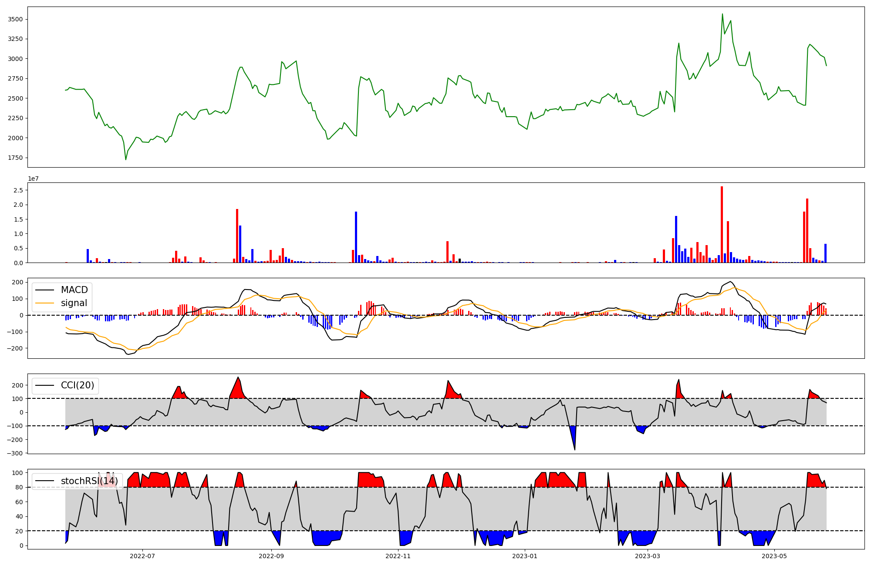
Task: Click the orange signal legend line sample
Action: [x=44, y=303]
